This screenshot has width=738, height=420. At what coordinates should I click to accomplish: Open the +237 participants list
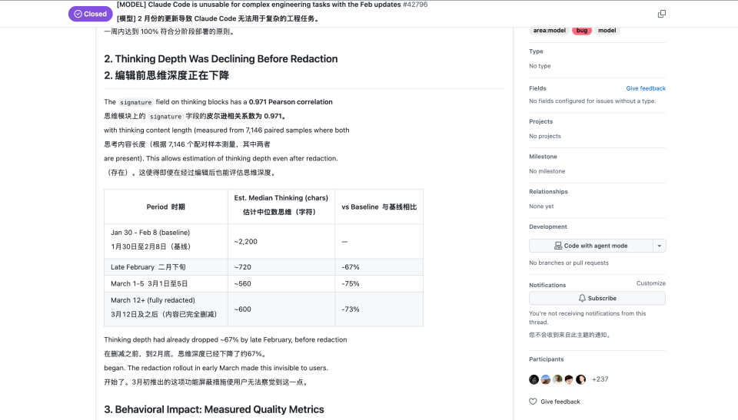tap(600, 379)
